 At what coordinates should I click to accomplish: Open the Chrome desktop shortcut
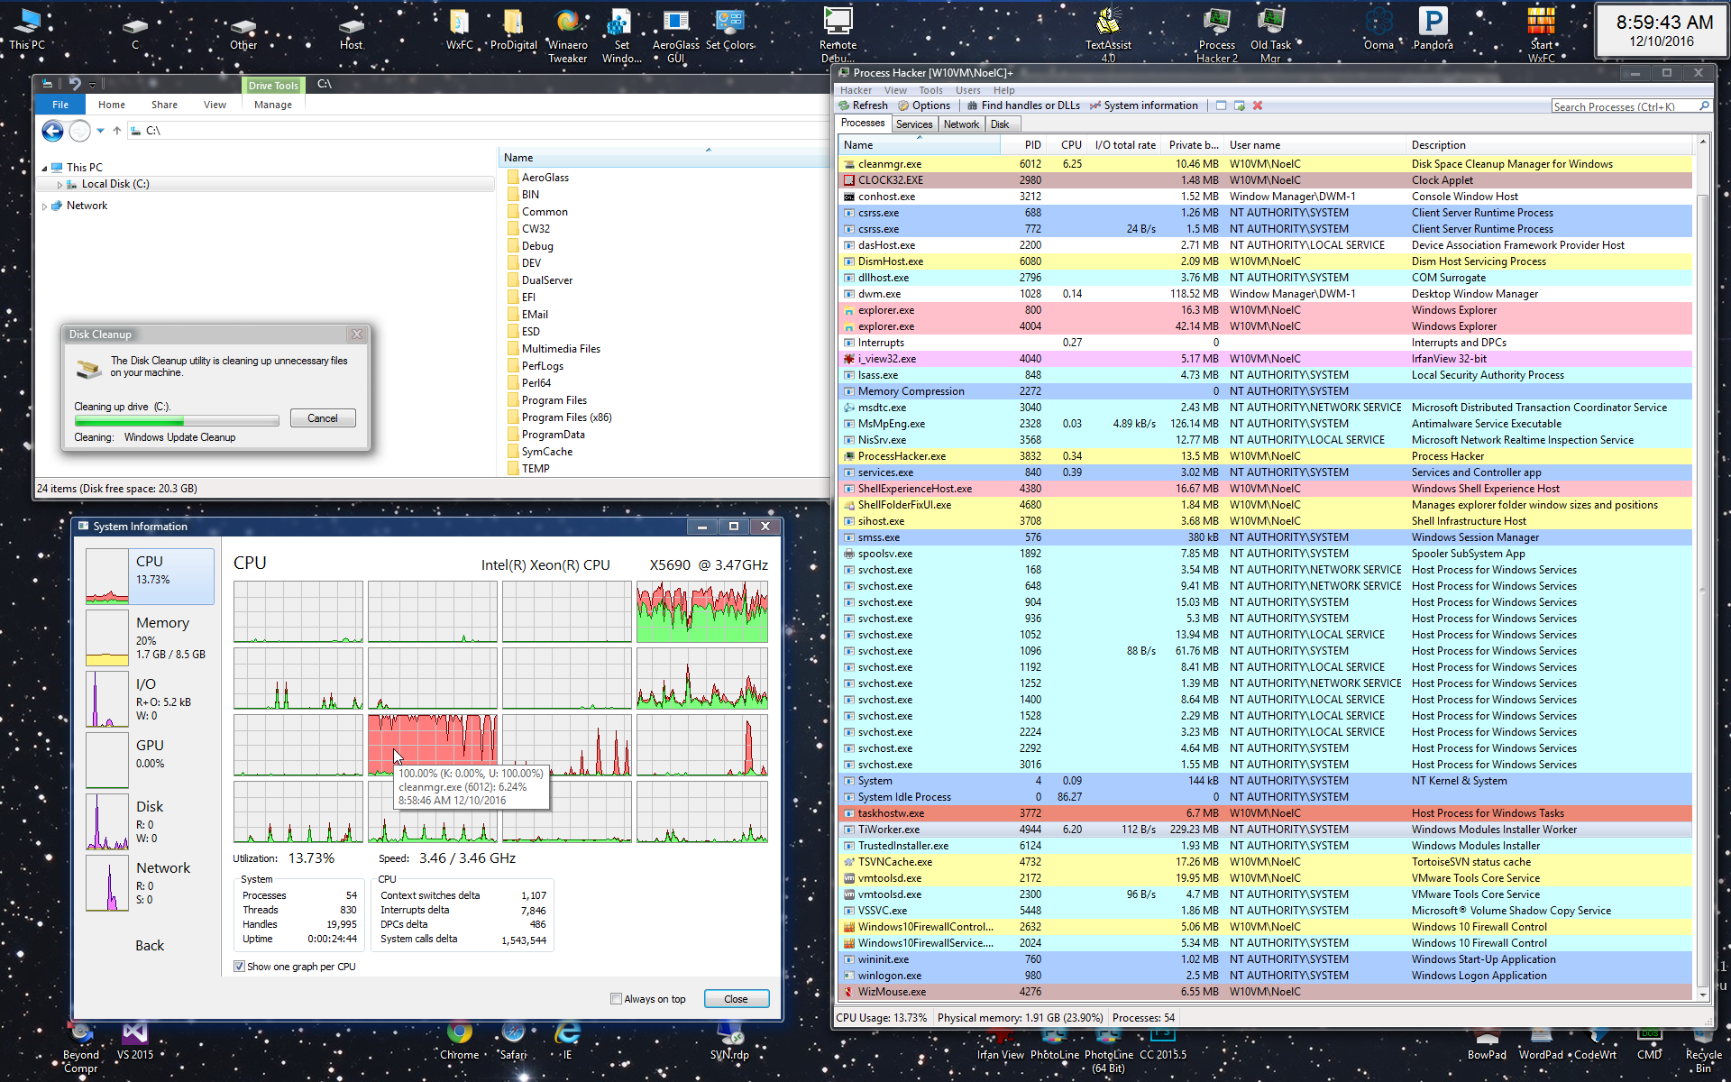point(460,1041)
